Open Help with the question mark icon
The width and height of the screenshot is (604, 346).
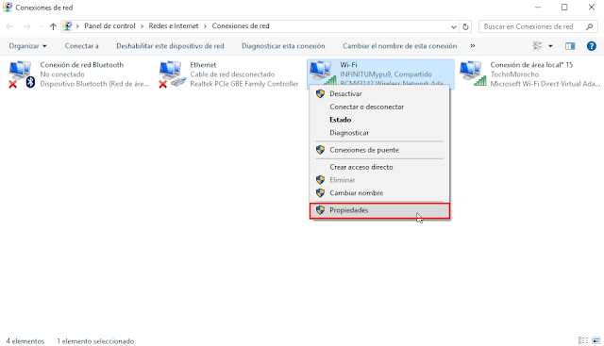592,46
